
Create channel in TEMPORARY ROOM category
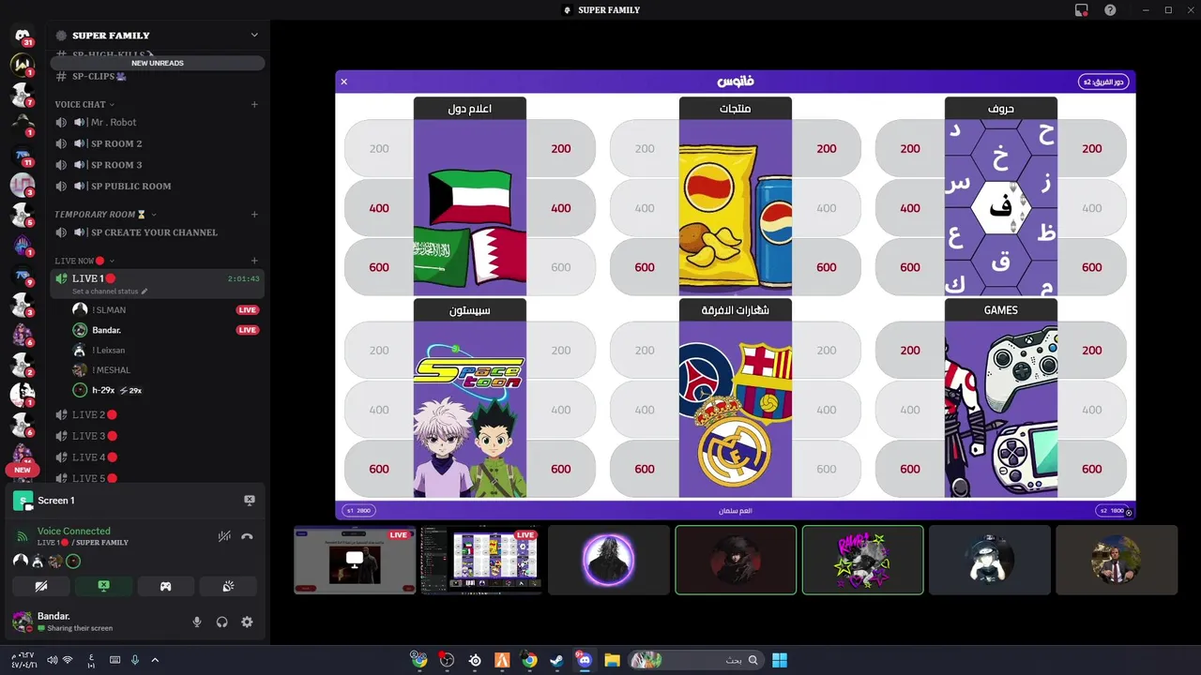point(254,214)
